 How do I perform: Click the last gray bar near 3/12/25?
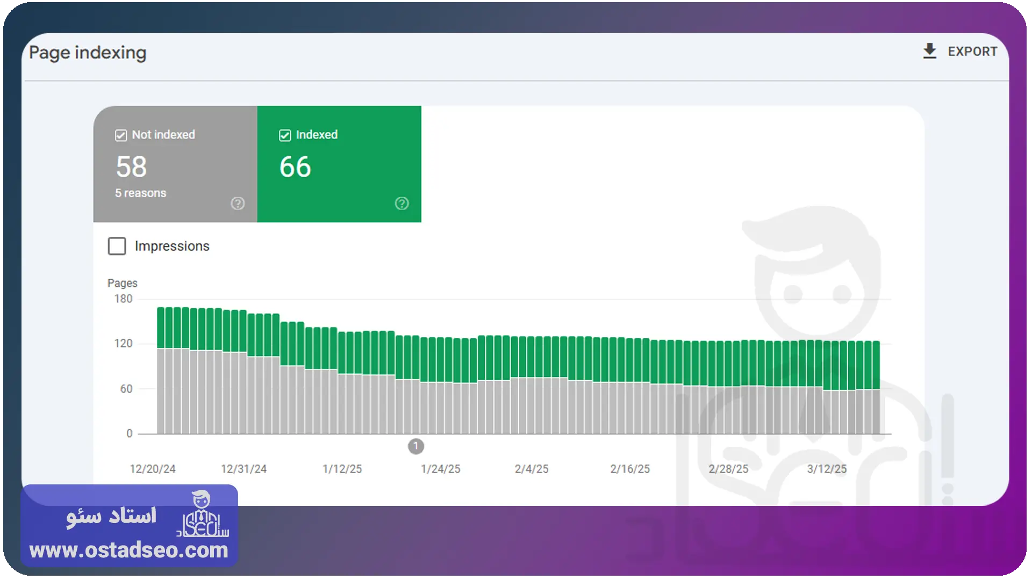pos(876,411)
